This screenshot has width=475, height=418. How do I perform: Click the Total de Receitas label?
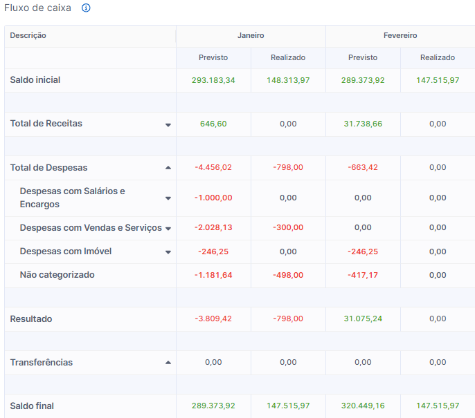(x=46, y=124)
